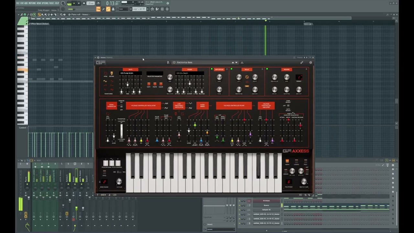Click the Axxess undo arrow
Viewport: 414px width, 233px height.
tap(306, 195)
